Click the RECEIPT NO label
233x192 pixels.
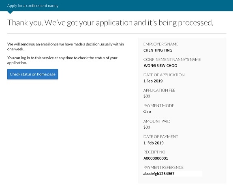point(154,152)
